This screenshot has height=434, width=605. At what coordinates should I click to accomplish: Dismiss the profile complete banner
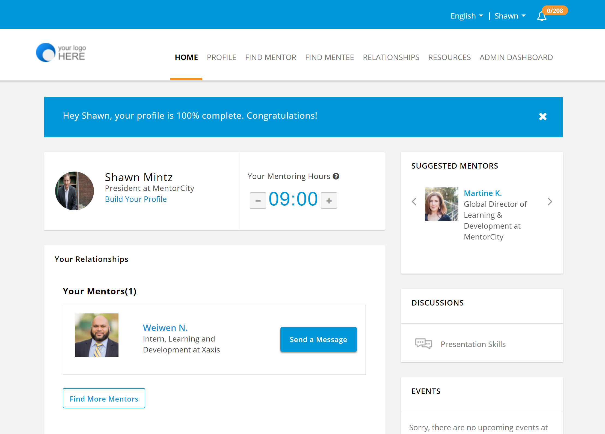point(543,117)
